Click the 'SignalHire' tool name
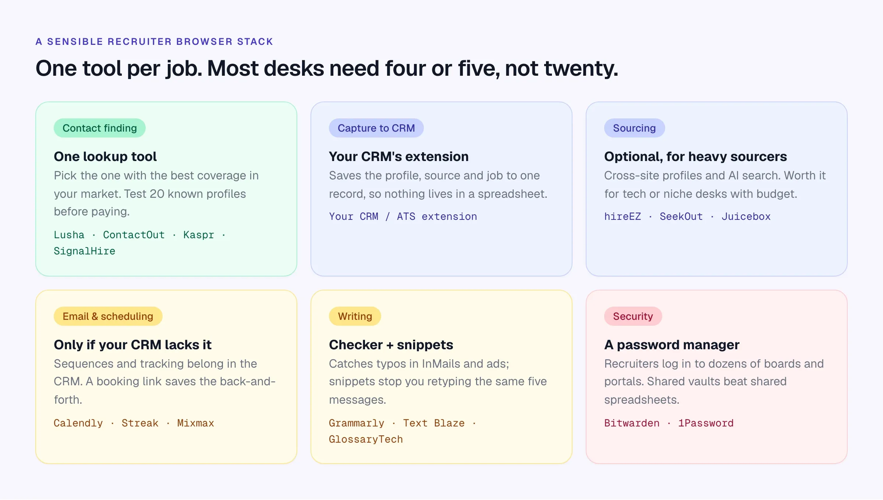Viewport: 883px width, 500px height. pyautogui.click(x=85, y=251)
